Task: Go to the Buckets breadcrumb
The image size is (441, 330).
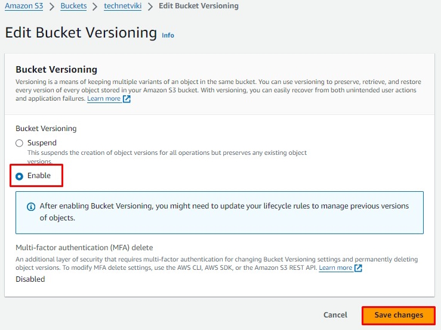Action: (x=73, y=6)
